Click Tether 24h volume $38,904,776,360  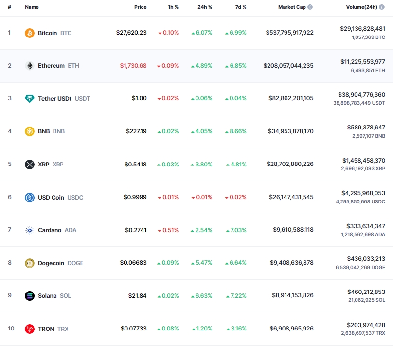tap(362, 95)
